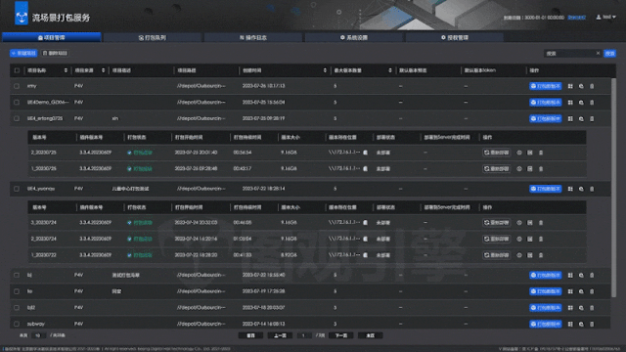Tick the checkbox for project emy
The width and height of the screenshot is (626, 352).
[17, 86]
